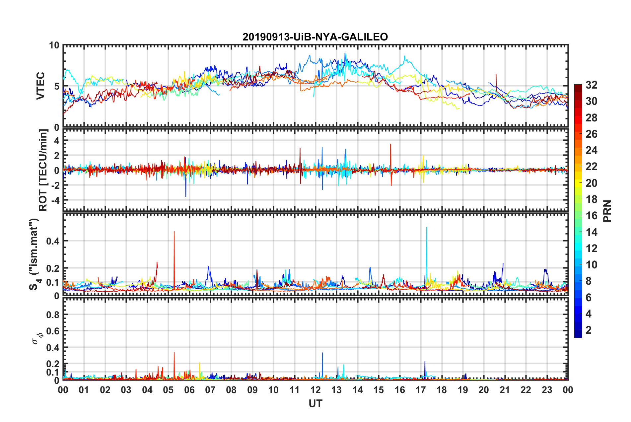Viewport: 631px width, 422px height.
Task: Click UT axis tick label 07
Action: [210, 390]
